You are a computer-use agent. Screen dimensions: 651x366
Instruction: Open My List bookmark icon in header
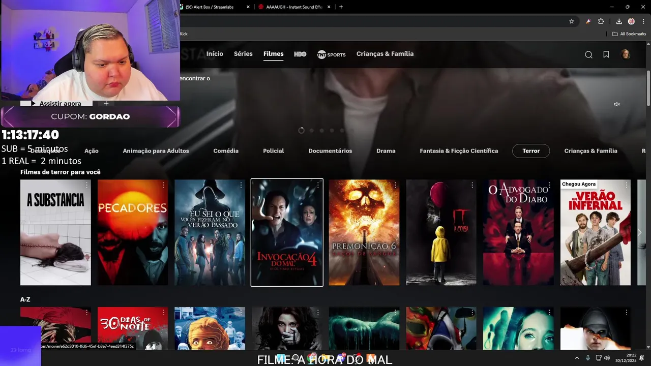[x=606, y=54]
